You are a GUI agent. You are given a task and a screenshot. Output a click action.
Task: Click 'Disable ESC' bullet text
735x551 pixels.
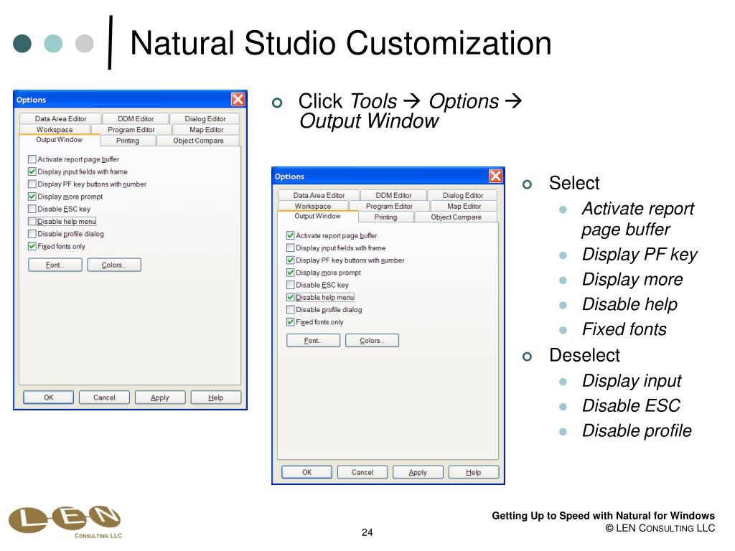coord(631,406)
